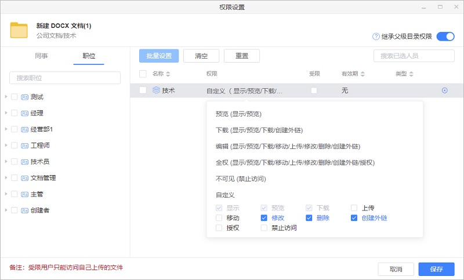
Task: Uncheck the 修改 permission checkbox
Action: coord(264,218)
